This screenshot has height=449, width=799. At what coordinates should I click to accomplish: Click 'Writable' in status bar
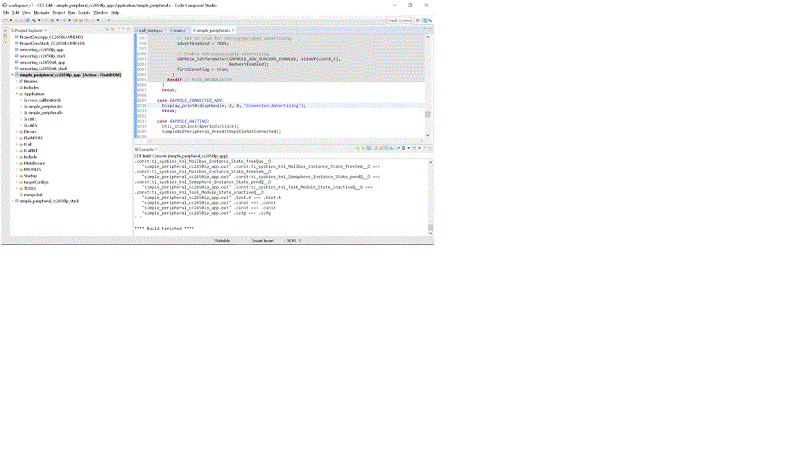tap(222, 240)
